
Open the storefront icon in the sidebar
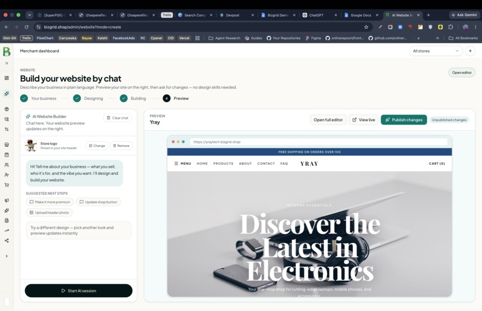7,144
